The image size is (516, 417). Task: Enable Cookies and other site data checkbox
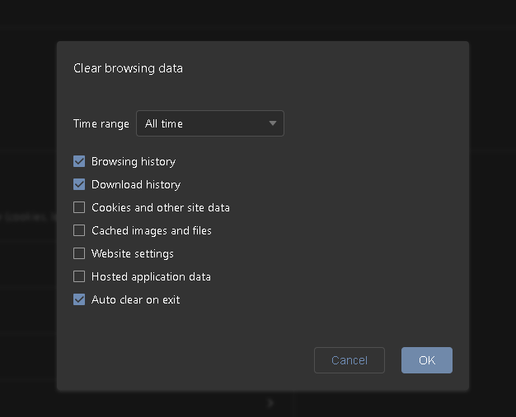[x=79, y=207]
